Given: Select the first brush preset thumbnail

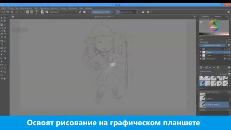Looking at the screenshot, I should 202,78.
